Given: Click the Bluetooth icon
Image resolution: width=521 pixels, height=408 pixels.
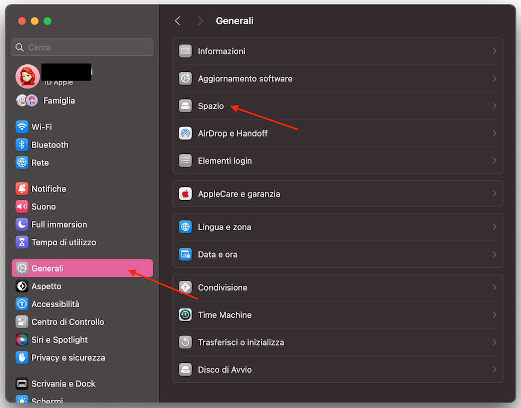Looking at the screenshot, I should [x=22, y=145].
